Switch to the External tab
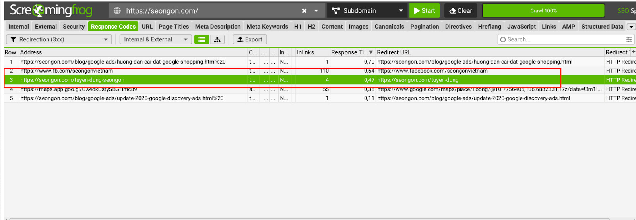Image resolution: width=636 pixels, height=220 pixels. tap(46, 27)
